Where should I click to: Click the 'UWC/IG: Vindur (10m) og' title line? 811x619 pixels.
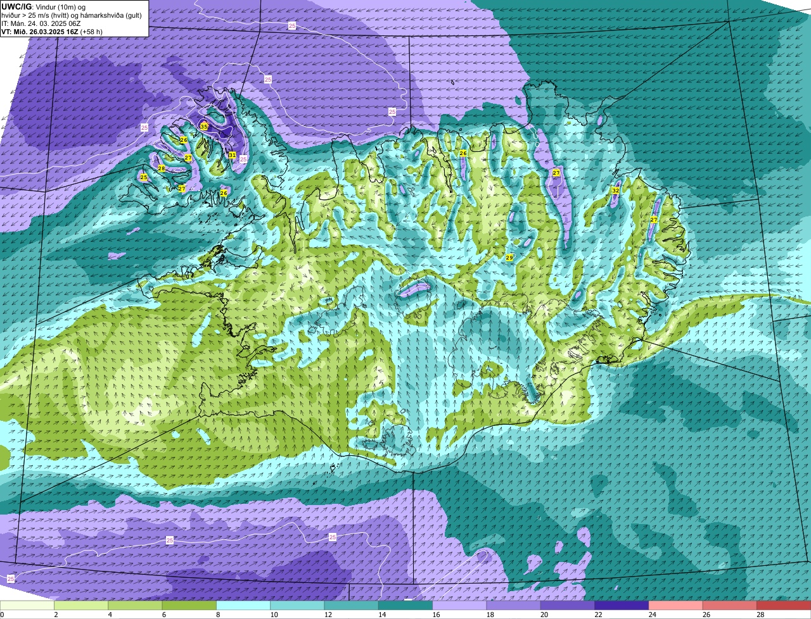click(x=43, y=6)
